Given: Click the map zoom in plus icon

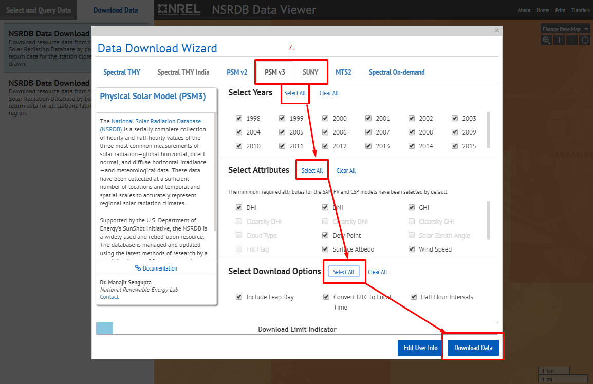Looking at the screenshot, I should coord(559,40).
